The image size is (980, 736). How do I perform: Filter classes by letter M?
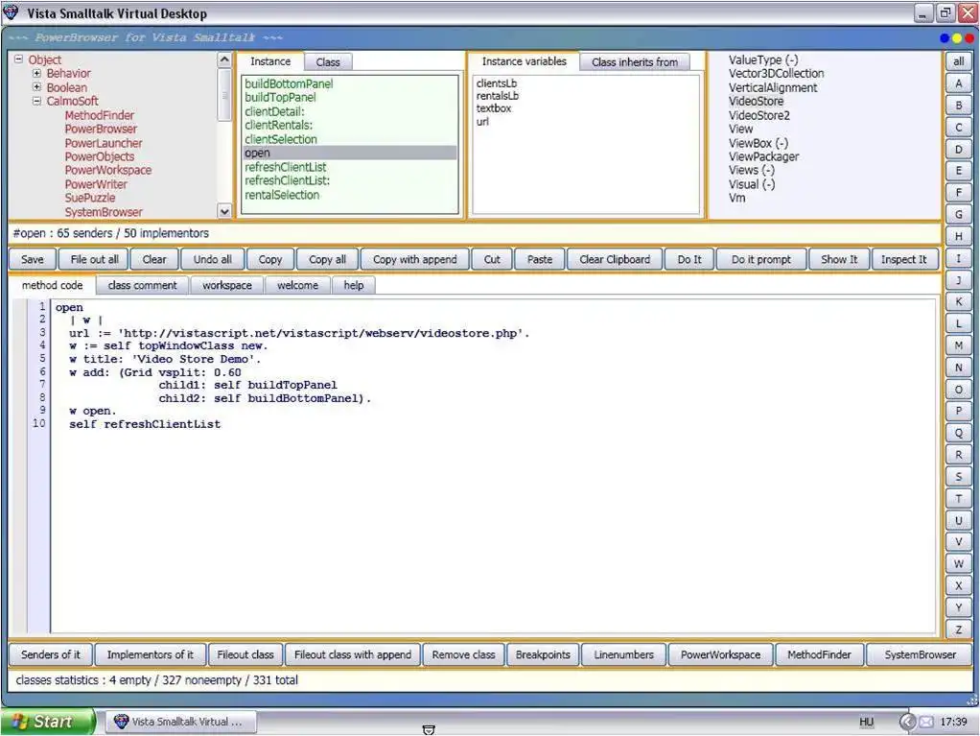[958, 345]
